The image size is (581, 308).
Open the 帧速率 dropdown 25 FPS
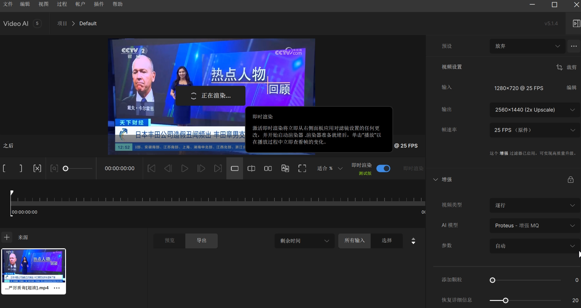tap(535, 130)
